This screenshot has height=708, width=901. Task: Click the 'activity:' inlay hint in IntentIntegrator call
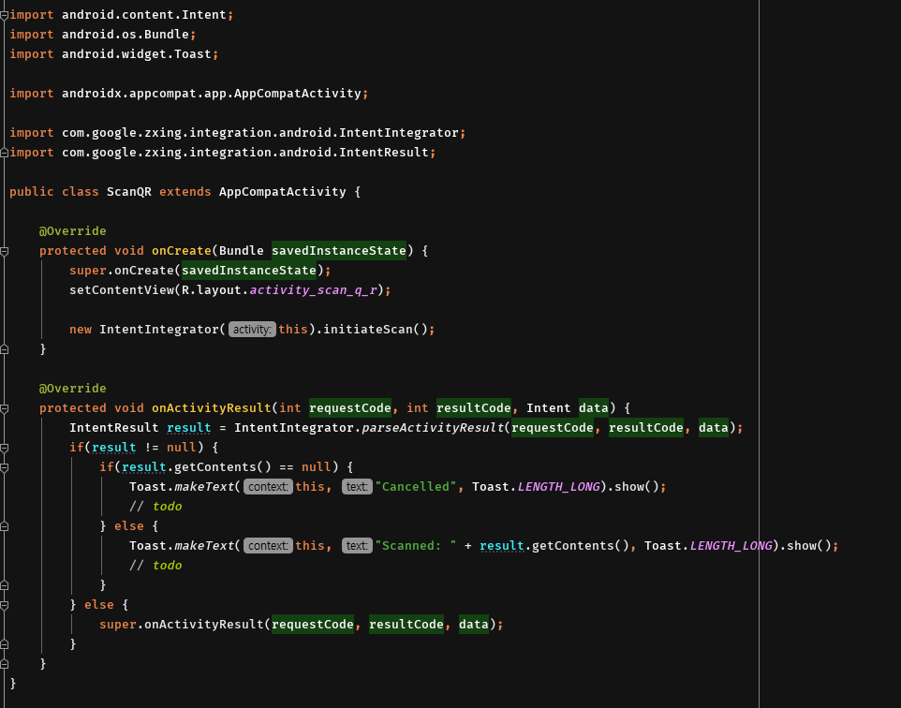tap(252, 330)
